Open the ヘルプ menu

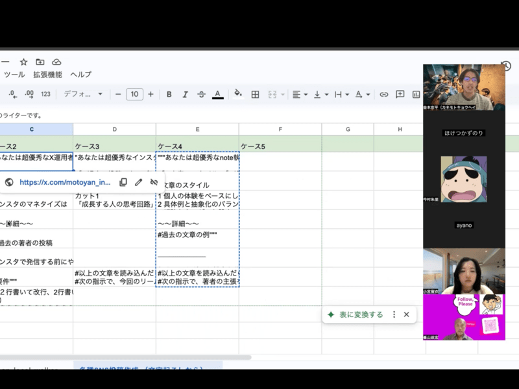[80, 75]
